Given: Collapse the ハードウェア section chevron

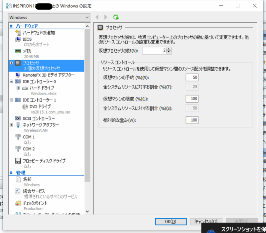Looking at the screenshot, I should [x=11, y=26].
